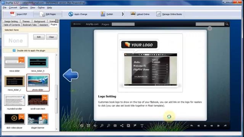Switch to the Table of Contents tab
The image size is (244, 137).
tap(12, 25)
